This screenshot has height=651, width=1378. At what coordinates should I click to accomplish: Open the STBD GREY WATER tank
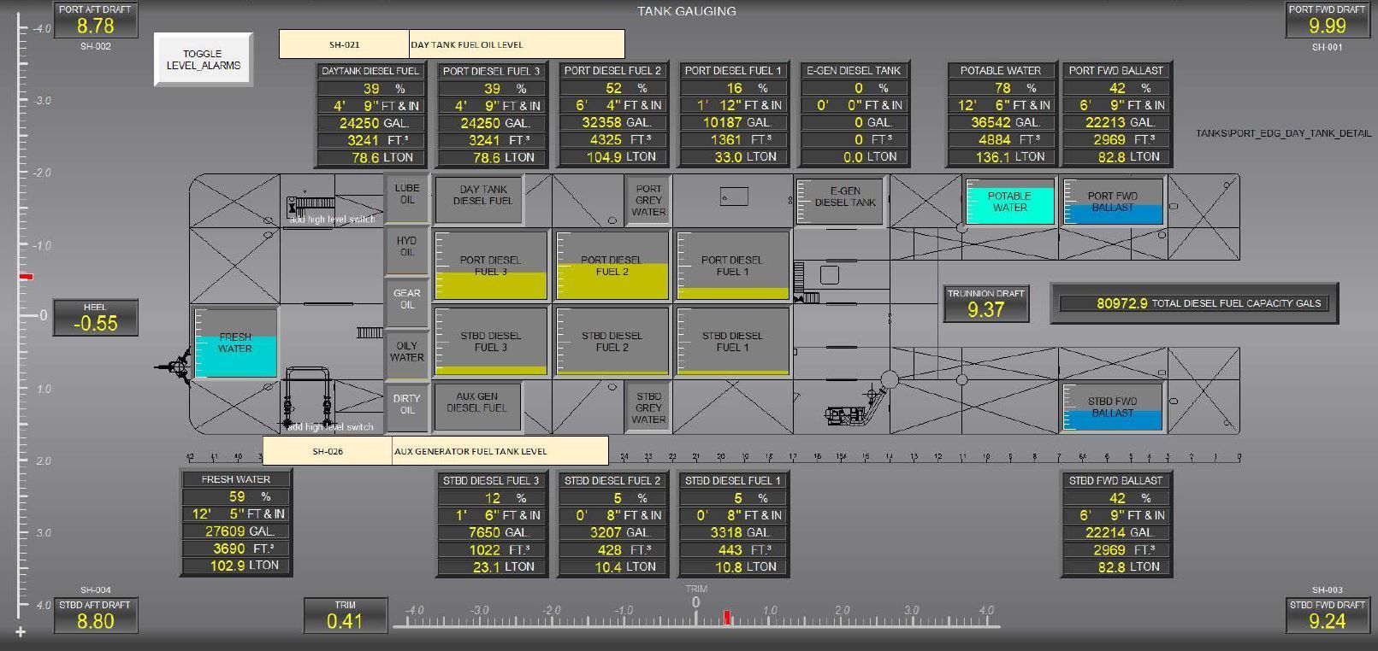(648, 408)
